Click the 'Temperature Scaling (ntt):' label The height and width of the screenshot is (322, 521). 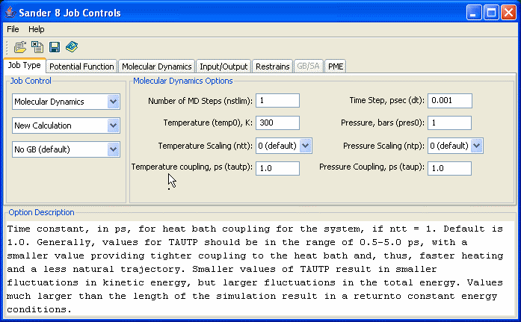coord(206,146)
